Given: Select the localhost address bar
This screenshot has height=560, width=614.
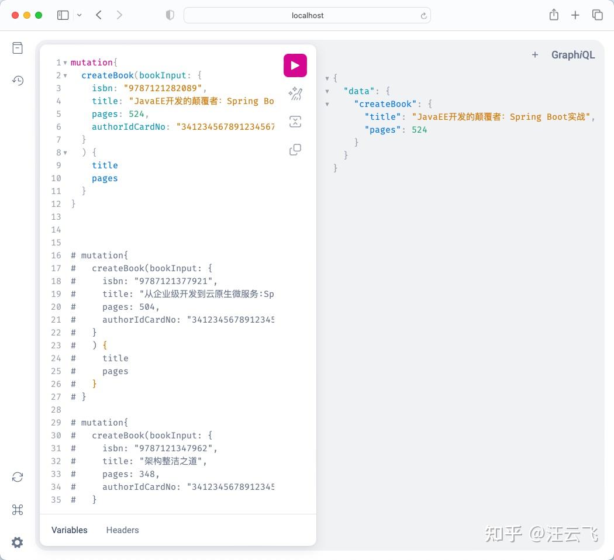Looking at the screenshot, I should [x=307, y=15].
